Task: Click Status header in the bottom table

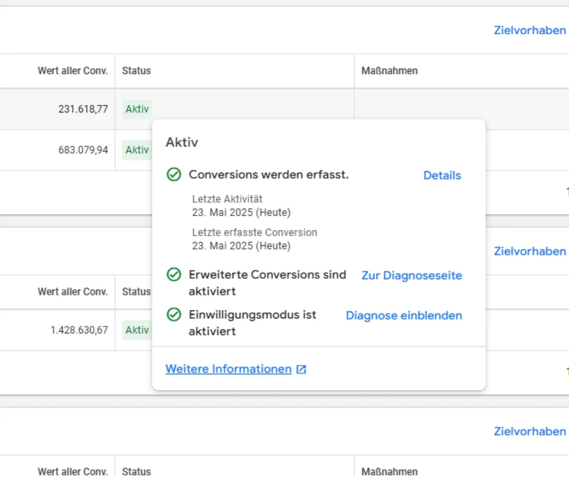Action: point(137,472)
